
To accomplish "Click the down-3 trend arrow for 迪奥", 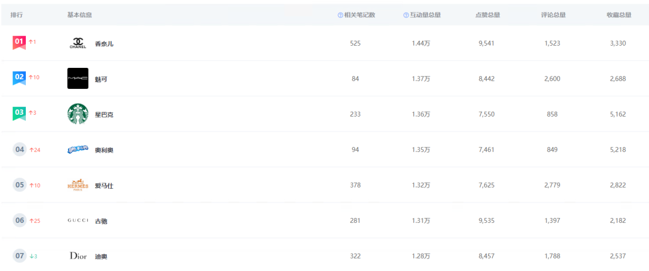I will coord(34,257).
